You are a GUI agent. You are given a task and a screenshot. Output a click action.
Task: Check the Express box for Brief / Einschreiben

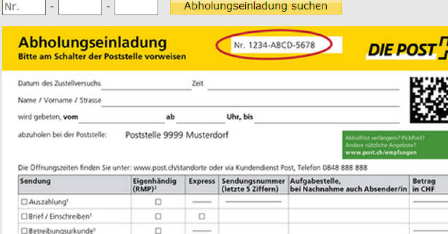pyautogui.click(x=202, y=216)
